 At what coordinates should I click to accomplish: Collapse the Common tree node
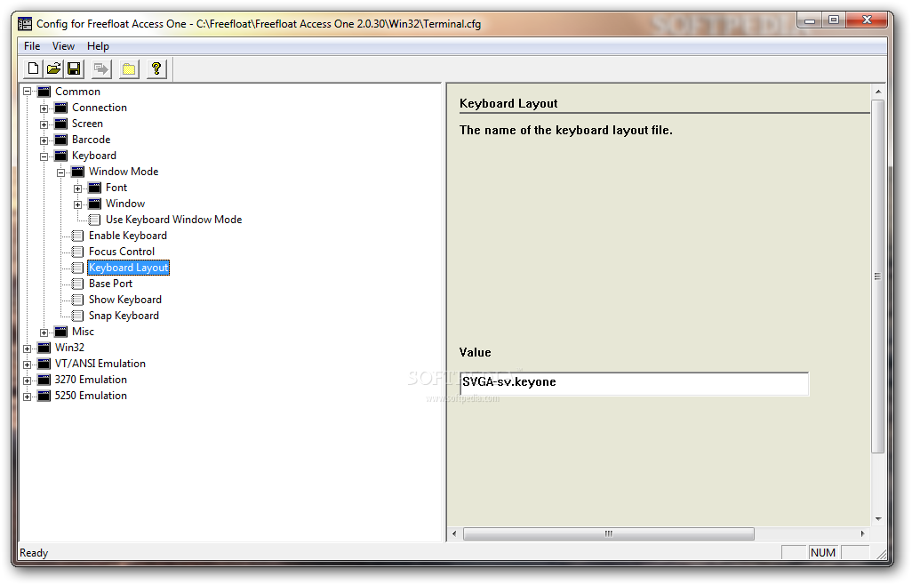coord(27,92)
